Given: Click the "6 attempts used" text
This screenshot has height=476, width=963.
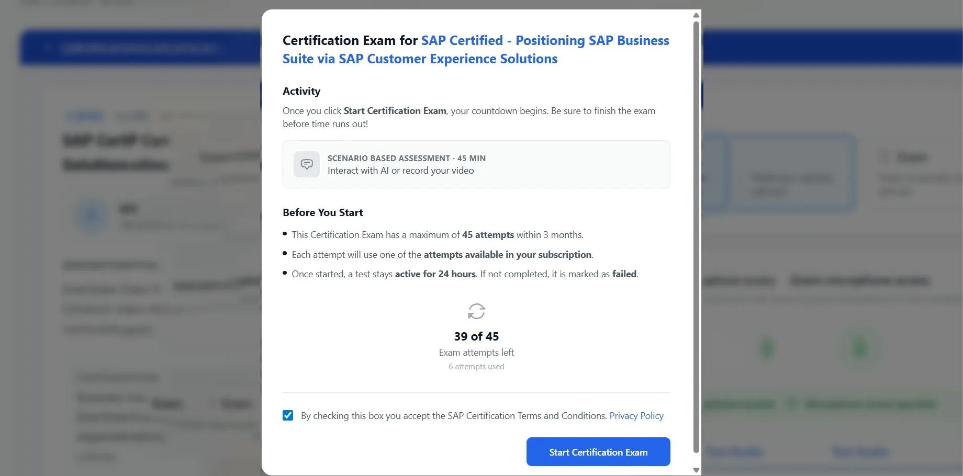Looking at the screenshot, I should point(476,367).
